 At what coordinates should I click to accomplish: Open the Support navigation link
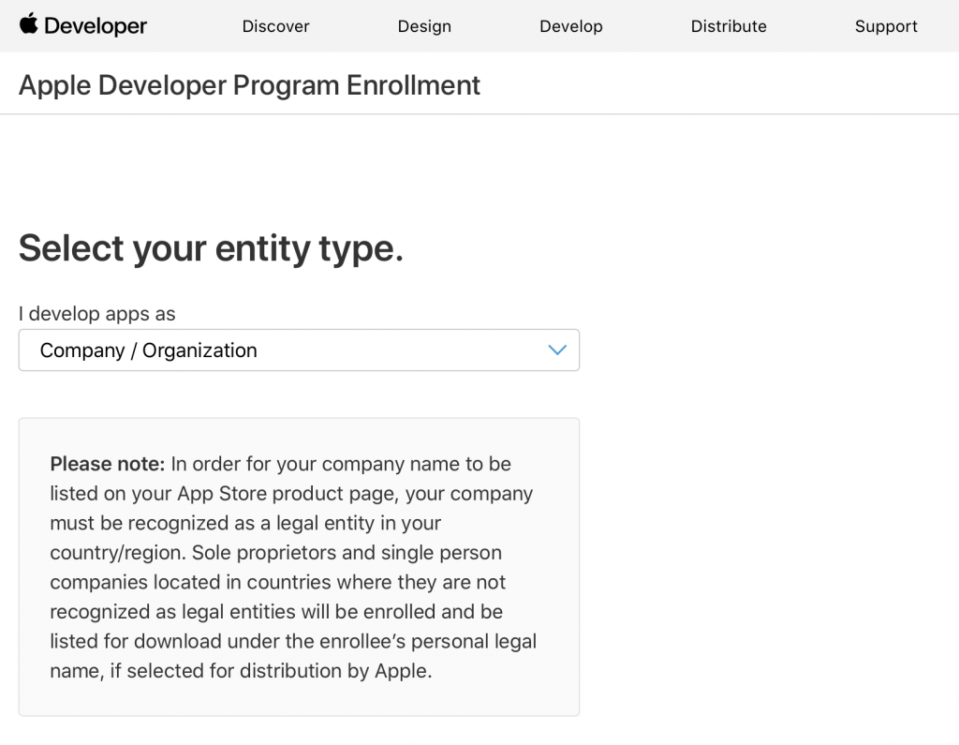[x=886, y=26]
